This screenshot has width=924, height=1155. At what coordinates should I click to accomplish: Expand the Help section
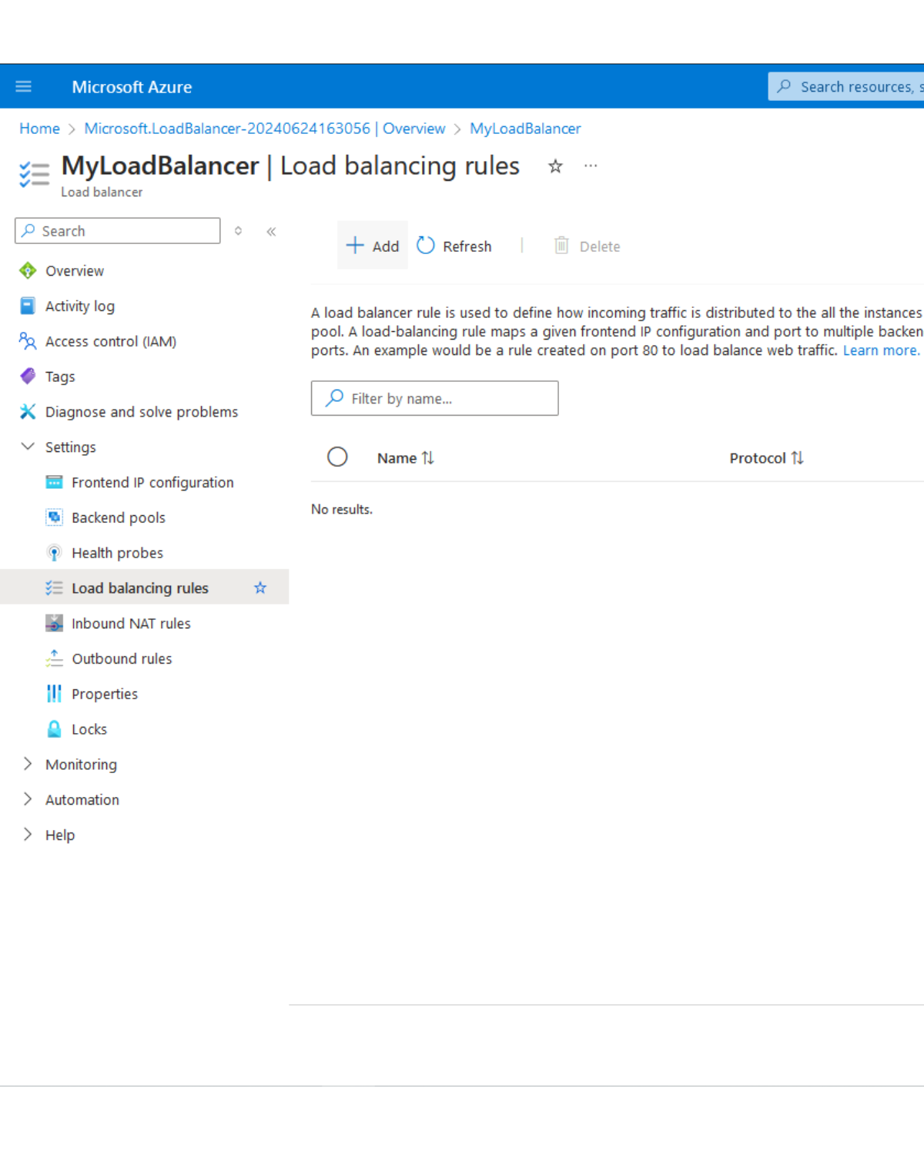tap(28, 835)
